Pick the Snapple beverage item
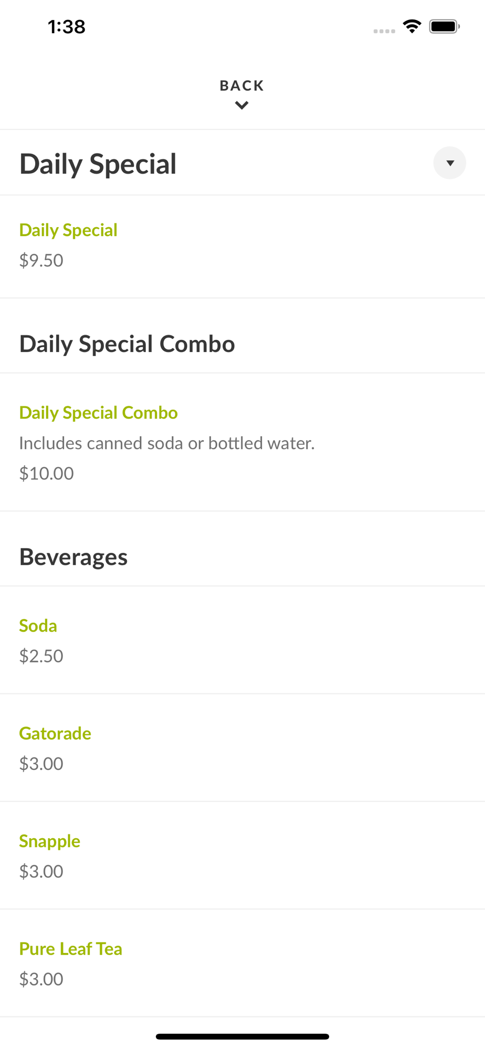The width and height of the screenshot is (485, 1049). [x=50, y=841]
